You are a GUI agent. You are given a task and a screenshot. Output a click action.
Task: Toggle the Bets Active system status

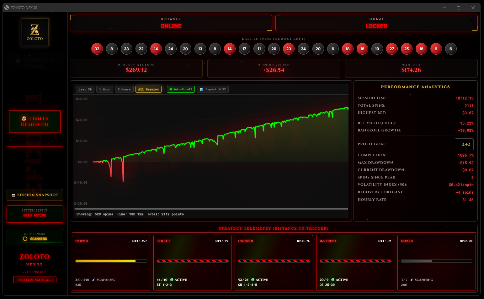tap(35, 214)
